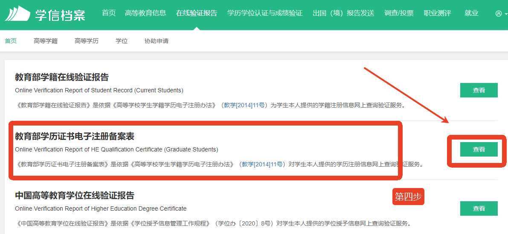Open the 协助申请 tab

pyautogui.click(x=157, y=41)
